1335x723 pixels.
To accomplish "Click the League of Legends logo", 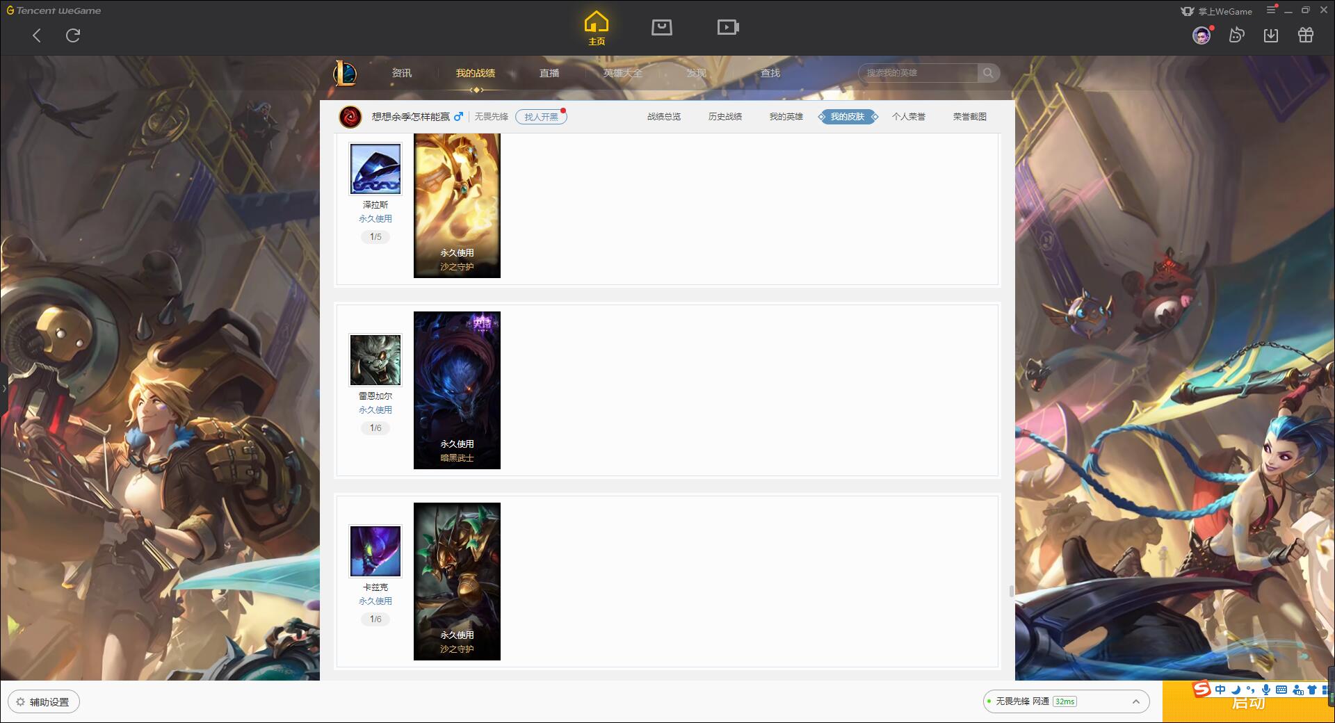I will point(345,72).
